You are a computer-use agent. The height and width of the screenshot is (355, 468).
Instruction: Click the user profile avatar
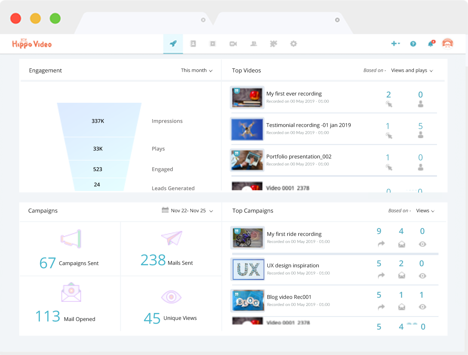(448, 44)
